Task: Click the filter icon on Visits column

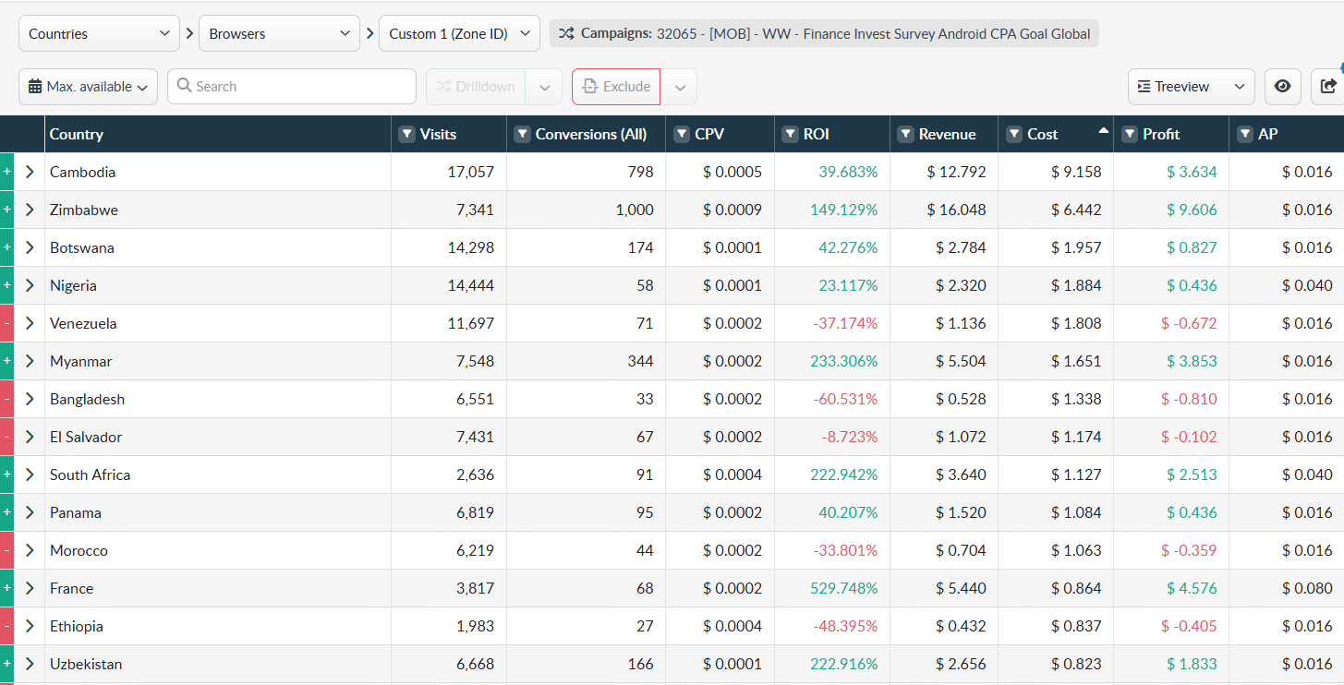Action: 406,135
